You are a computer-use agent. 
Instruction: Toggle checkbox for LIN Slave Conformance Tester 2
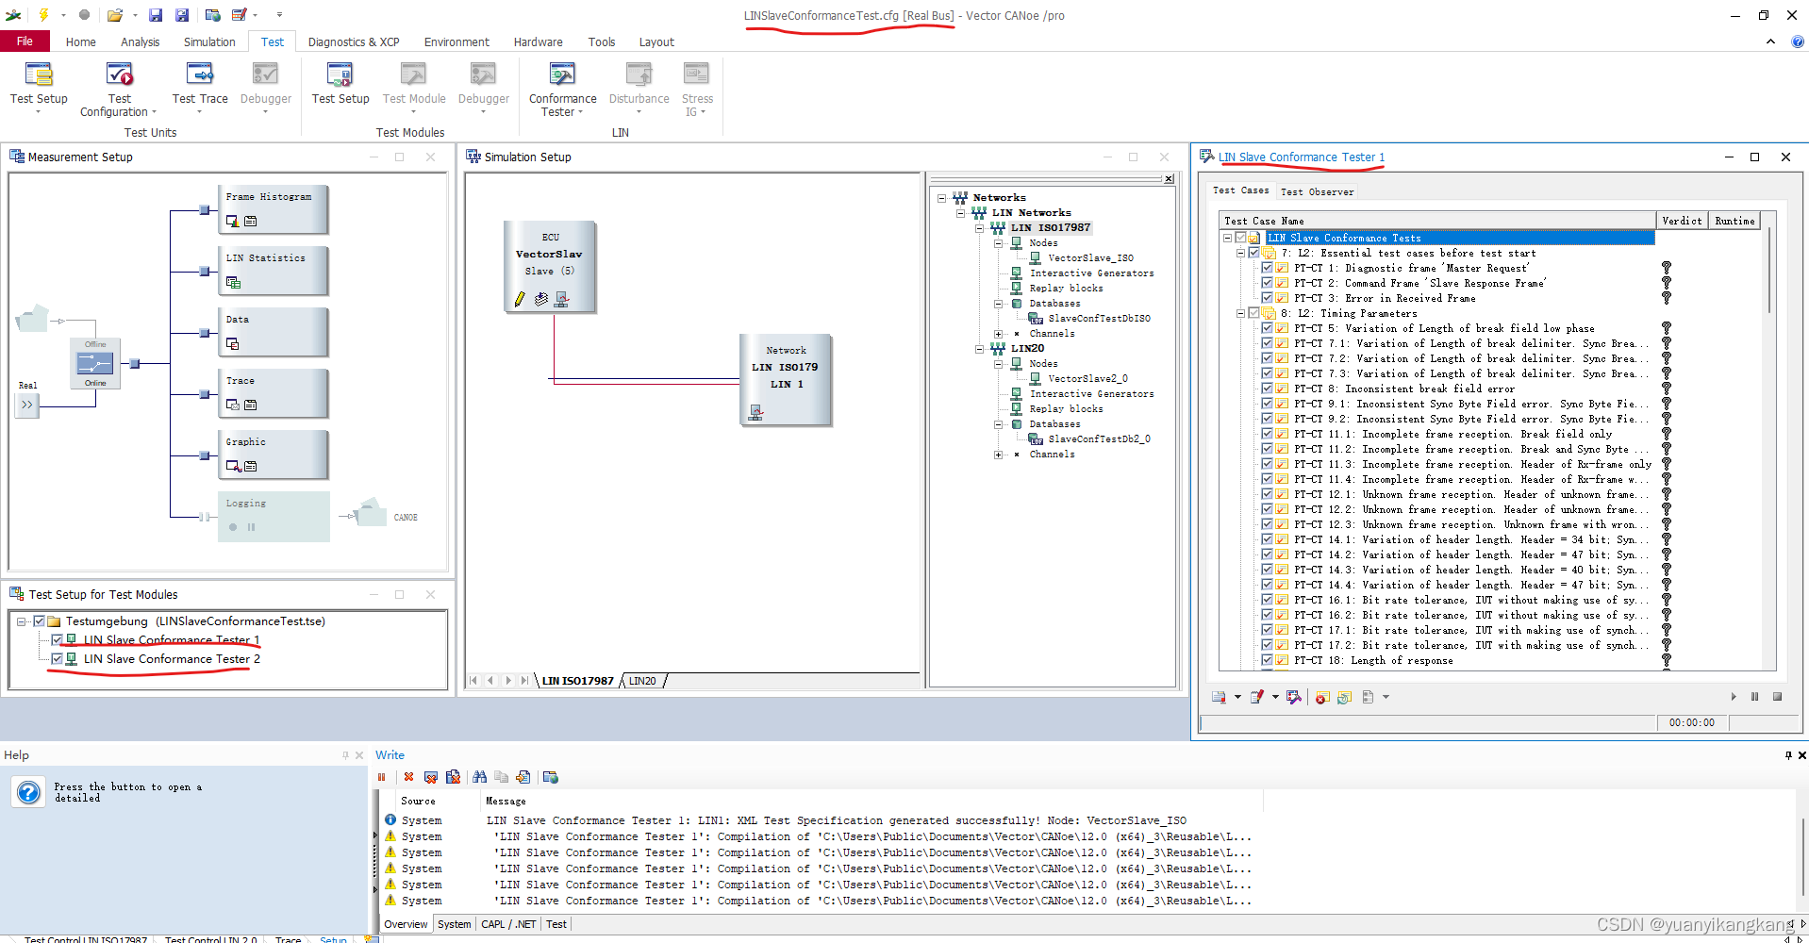(57, 658)
